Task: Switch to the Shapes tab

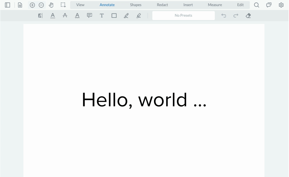Action: (x=136, y=5)
